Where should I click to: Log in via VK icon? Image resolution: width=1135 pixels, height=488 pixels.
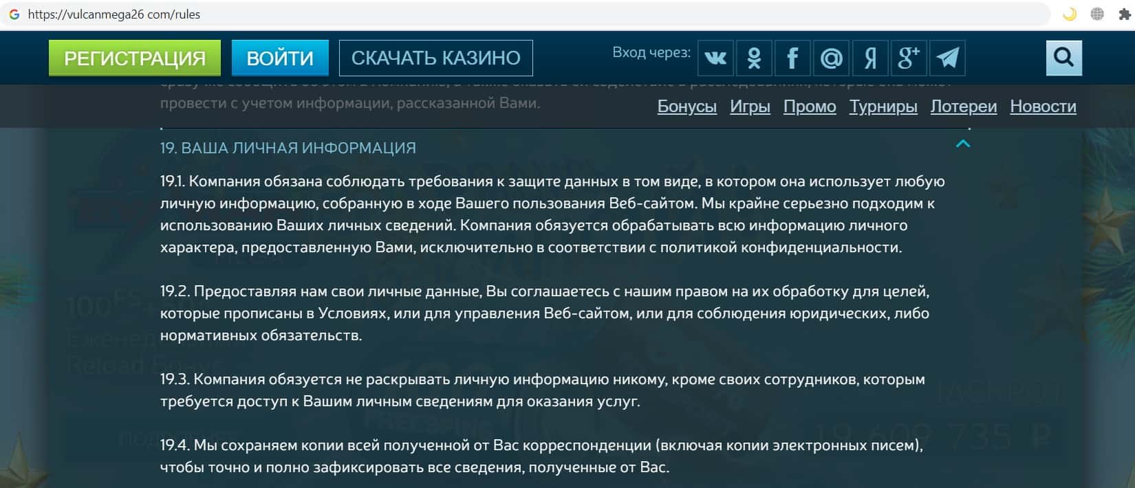click(x=715, y=58)
